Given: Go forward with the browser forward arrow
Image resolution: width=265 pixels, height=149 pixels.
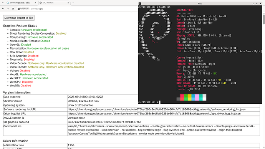Looking at the screenshot, I should click(x=8, y=8).
